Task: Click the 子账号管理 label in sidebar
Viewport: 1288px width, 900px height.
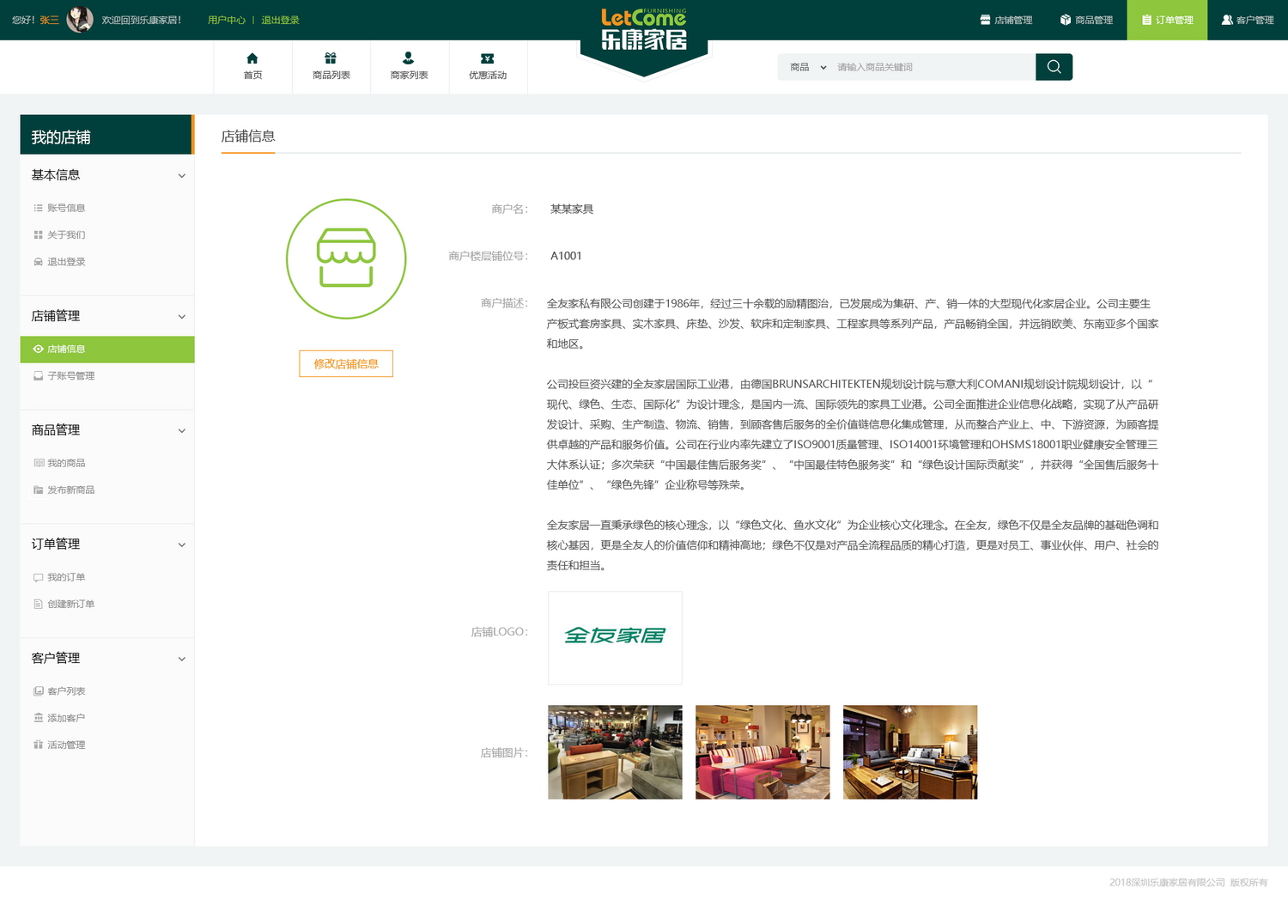Action: click(x=71, y=376)
